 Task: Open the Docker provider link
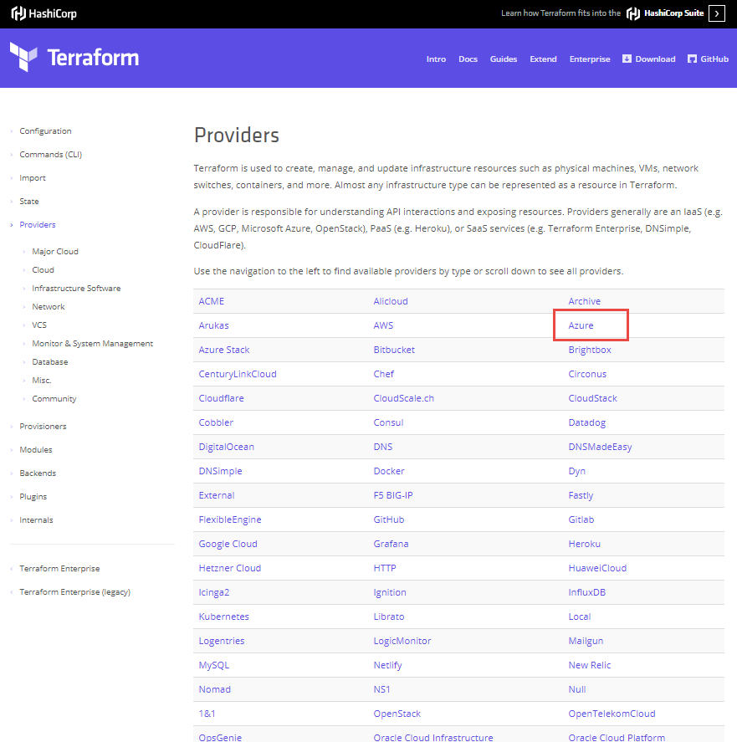(x=389, y=471)
